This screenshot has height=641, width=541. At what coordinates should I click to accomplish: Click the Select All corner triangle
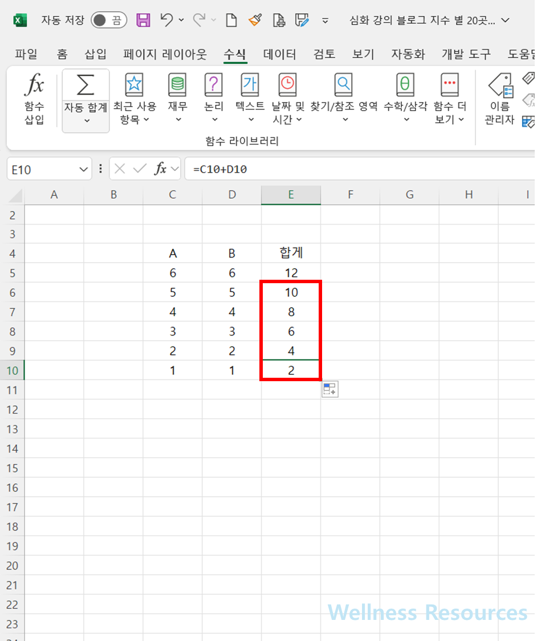pos(15,195)
